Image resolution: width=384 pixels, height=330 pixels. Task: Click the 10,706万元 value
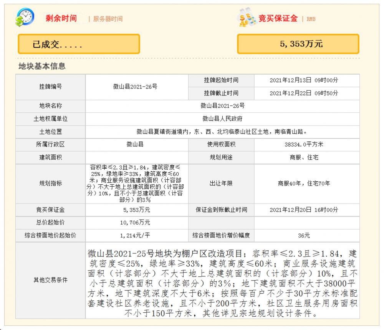tap(135, 222)
